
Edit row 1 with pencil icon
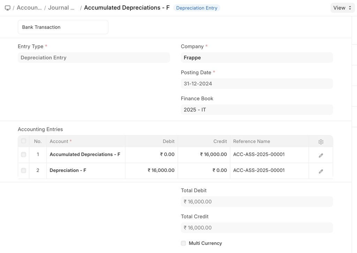pyautogui.click(x=321, y=155)
